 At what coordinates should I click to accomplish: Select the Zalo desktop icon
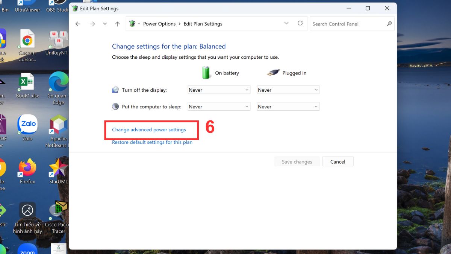pyautogui.click(x=27, y=128)
